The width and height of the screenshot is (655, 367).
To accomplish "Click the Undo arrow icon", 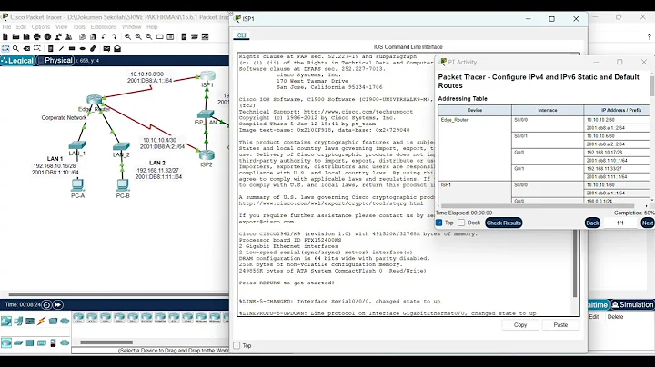I will (104, 36).
